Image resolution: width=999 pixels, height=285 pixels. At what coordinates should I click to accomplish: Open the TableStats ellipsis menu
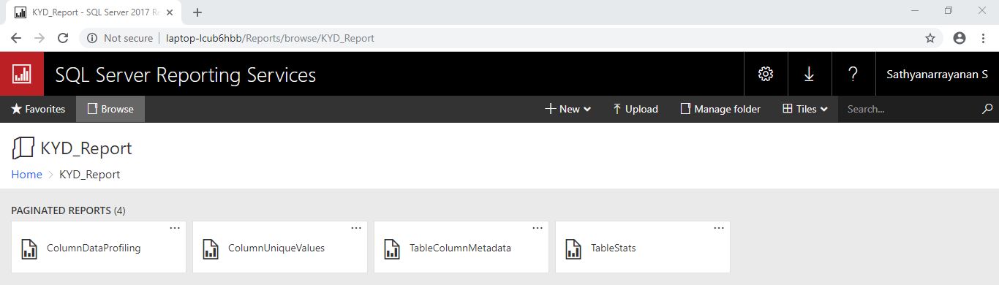pyautogui.click(x=719, y=228)
